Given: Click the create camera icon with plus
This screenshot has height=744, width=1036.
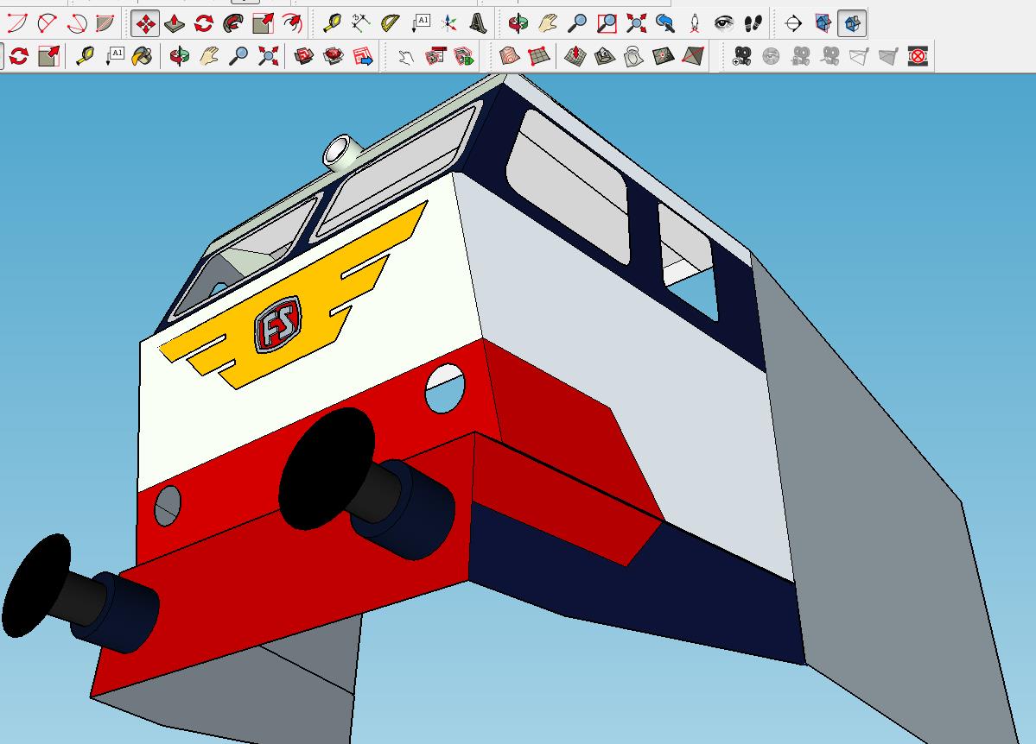Looking at the screenshot, I should (x=741, y=57).
